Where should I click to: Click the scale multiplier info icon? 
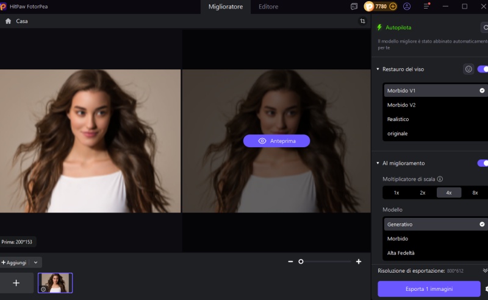coord(440,180)
